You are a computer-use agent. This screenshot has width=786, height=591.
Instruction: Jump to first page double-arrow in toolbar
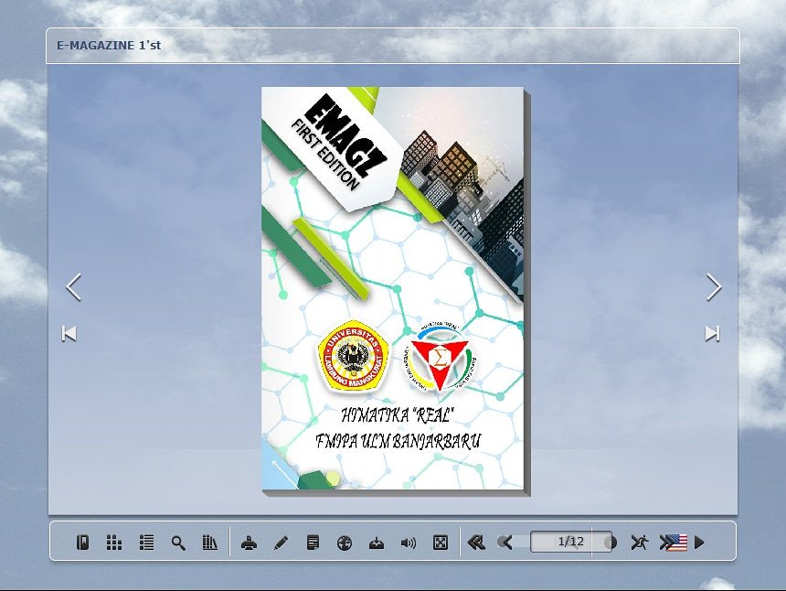(476, 543)
